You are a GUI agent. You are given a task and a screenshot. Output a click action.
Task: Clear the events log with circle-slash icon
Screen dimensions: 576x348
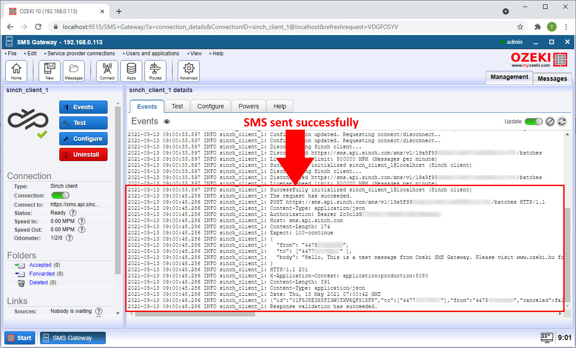coord(550,122)
